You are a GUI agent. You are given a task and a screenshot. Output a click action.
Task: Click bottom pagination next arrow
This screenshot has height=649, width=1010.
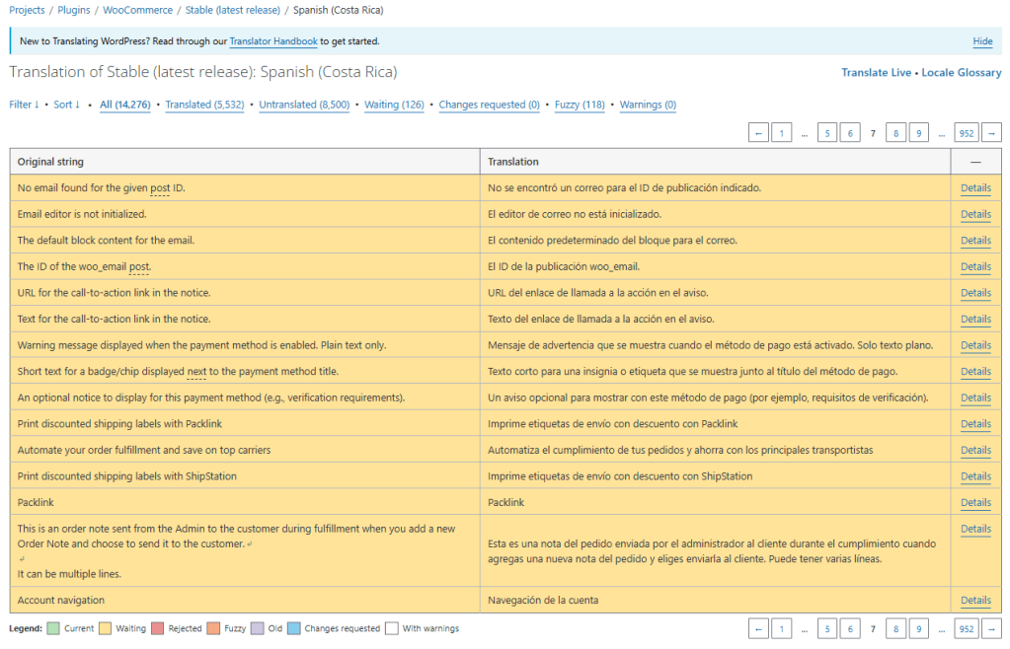tap(991, 628)
